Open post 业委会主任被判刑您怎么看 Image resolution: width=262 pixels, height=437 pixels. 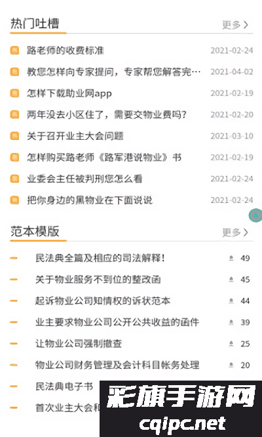click(x=85, y=178)
